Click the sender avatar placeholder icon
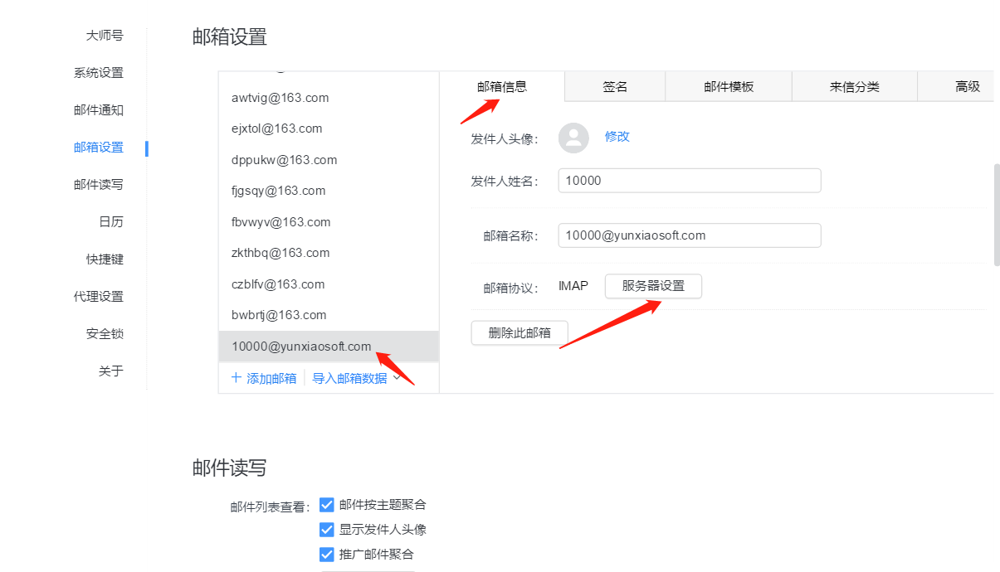This screenshot has height=572, width=1000. (x=573, y=138)
